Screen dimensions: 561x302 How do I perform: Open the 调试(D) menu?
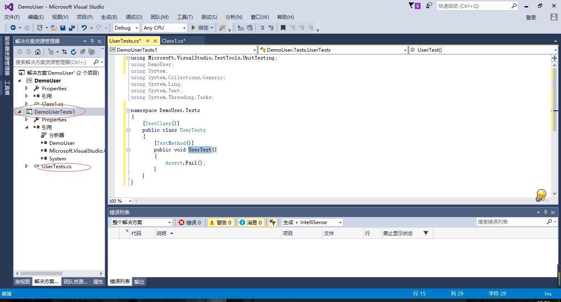[x=134, y=17]
